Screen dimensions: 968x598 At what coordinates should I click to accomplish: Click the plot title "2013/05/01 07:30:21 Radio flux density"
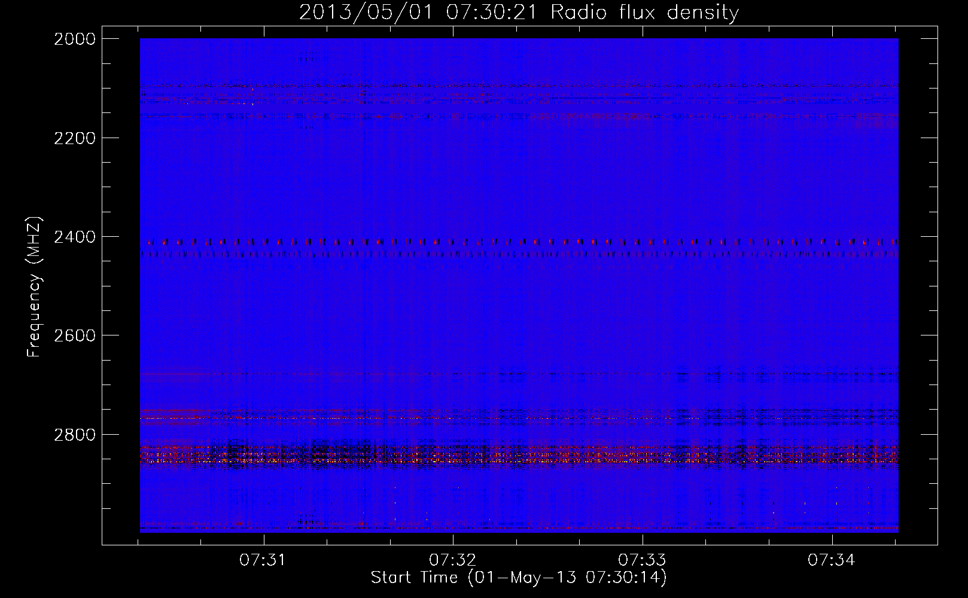tap(519, 13)
